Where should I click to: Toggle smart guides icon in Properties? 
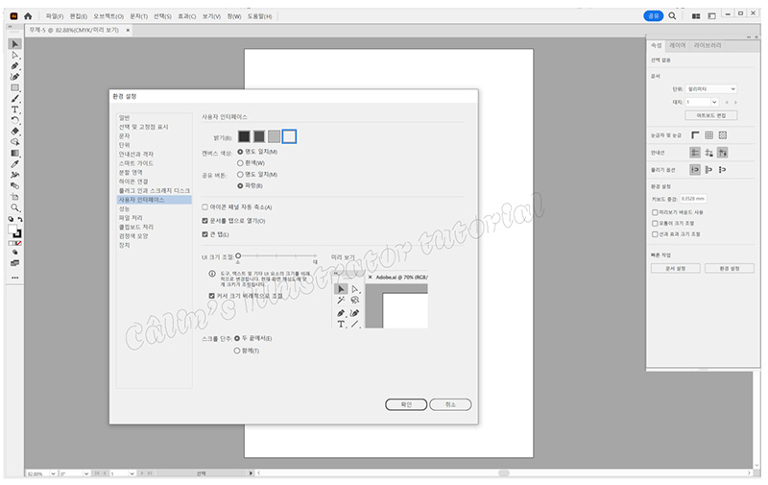point(723,153)
